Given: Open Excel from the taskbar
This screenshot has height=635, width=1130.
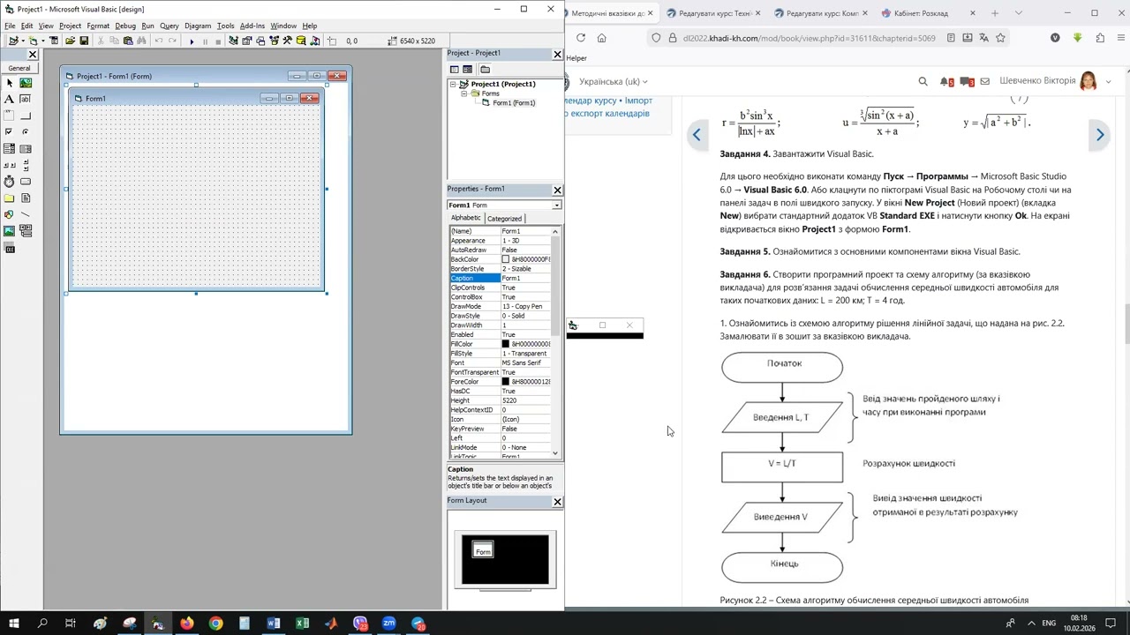Looking at the screenshot, I should (302, 624).
